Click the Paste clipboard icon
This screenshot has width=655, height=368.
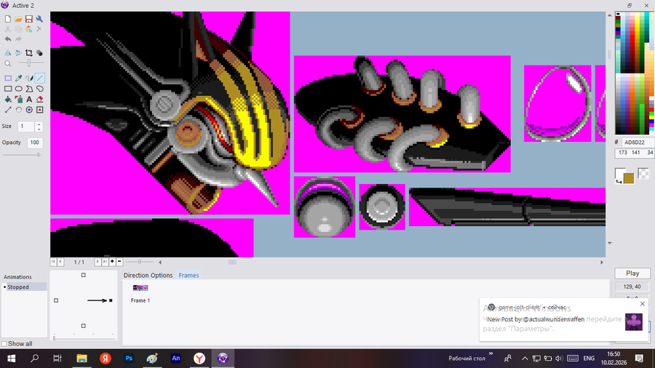pos(29,29)
